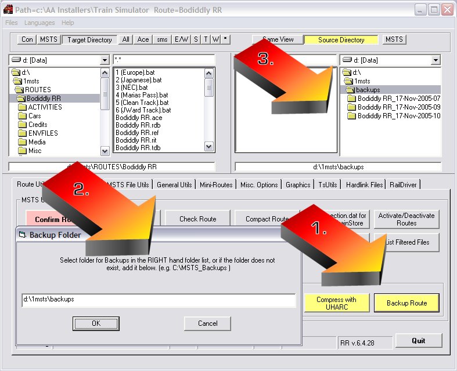This screenshot has height=371, width=457.
Task: Click the Misc folder icon
Action: pos(23,151)
